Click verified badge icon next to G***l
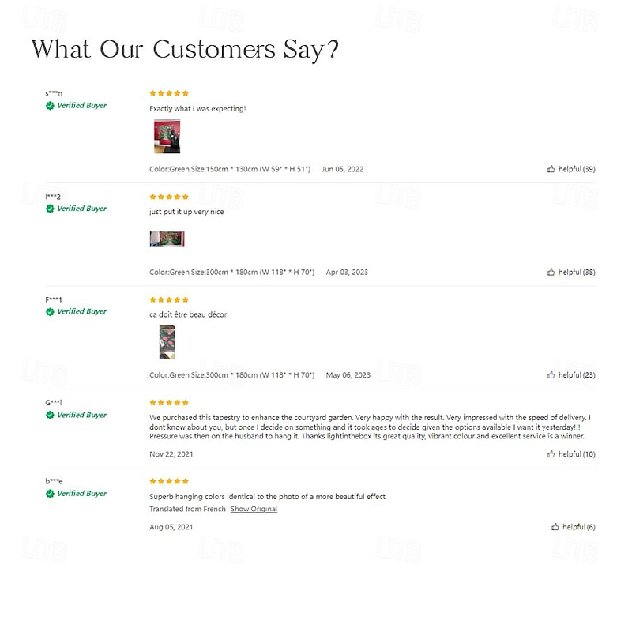Screen dimensions: 632x632 coord(50,415)
